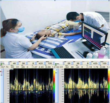Click the color scale bar right of left spectrum
The height and width of the screenshot is (103, 110).
point(54,86)
